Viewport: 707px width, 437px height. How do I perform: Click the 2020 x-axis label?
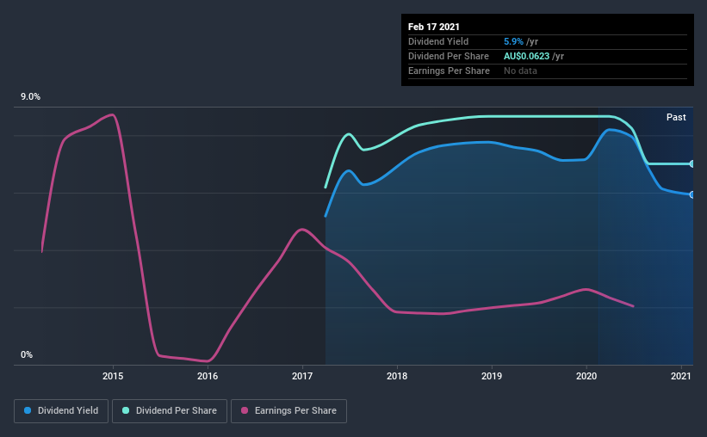pyautogui.click(x=586, y=376)
